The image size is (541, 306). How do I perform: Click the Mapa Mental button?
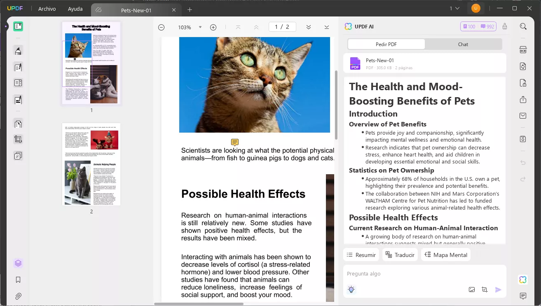pyautogui.click(x=446, y=255)
